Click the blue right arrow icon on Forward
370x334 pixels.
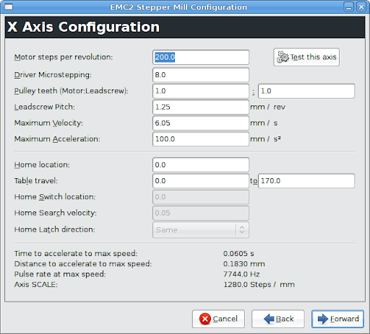tap(323, 319)
